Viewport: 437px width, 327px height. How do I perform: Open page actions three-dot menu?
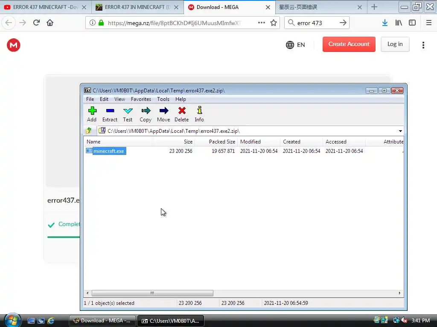(262, 23)
